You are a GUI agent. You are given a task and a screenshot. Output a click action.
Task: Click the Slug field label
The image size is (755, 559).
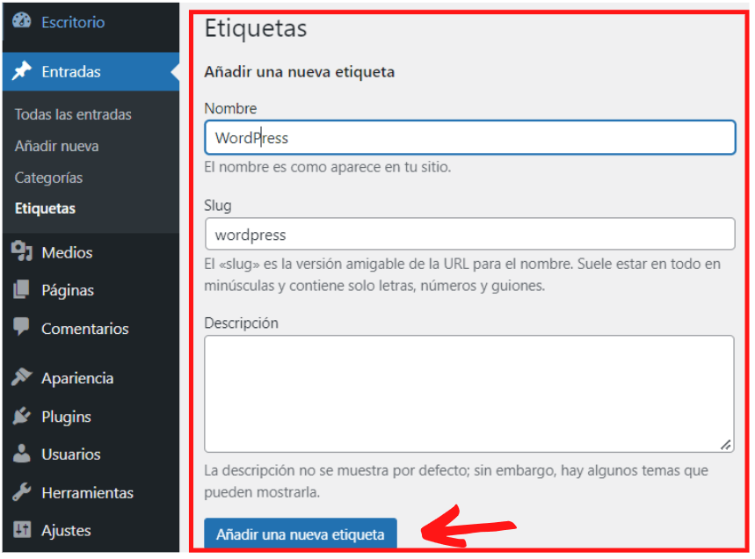pos(218,206)
